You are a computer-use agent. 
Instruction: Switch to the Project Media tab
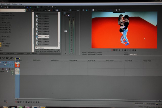[10, 53]
